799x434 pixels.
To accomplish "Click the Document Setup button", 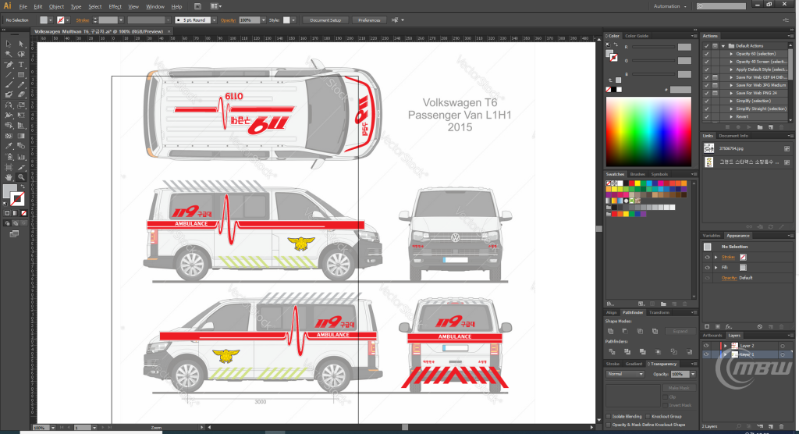I will [325, 20].
